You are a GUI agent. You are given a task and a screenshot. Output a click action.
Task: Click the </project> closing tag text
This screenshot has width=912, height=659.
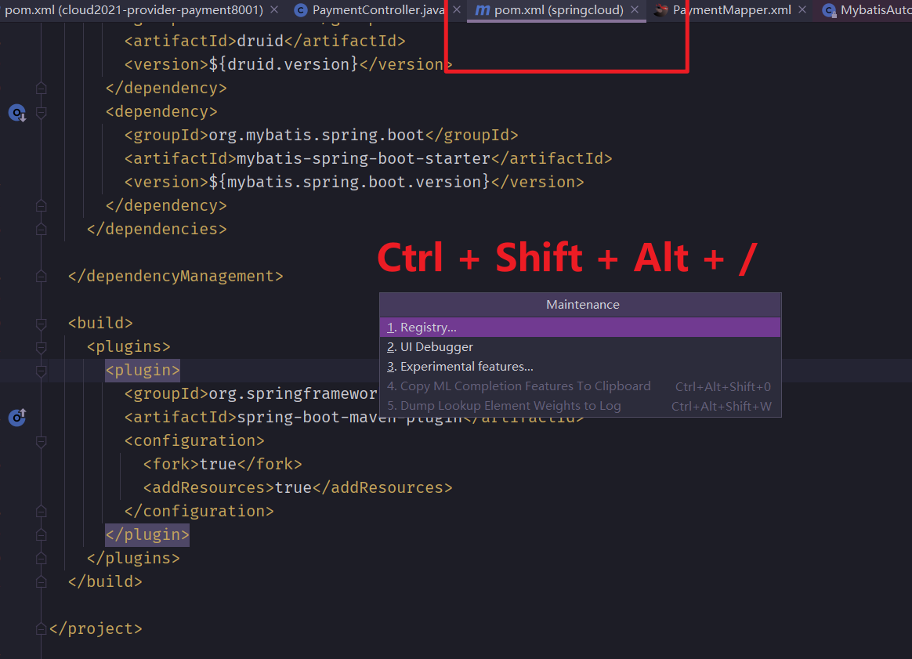[x=96, y=628]
